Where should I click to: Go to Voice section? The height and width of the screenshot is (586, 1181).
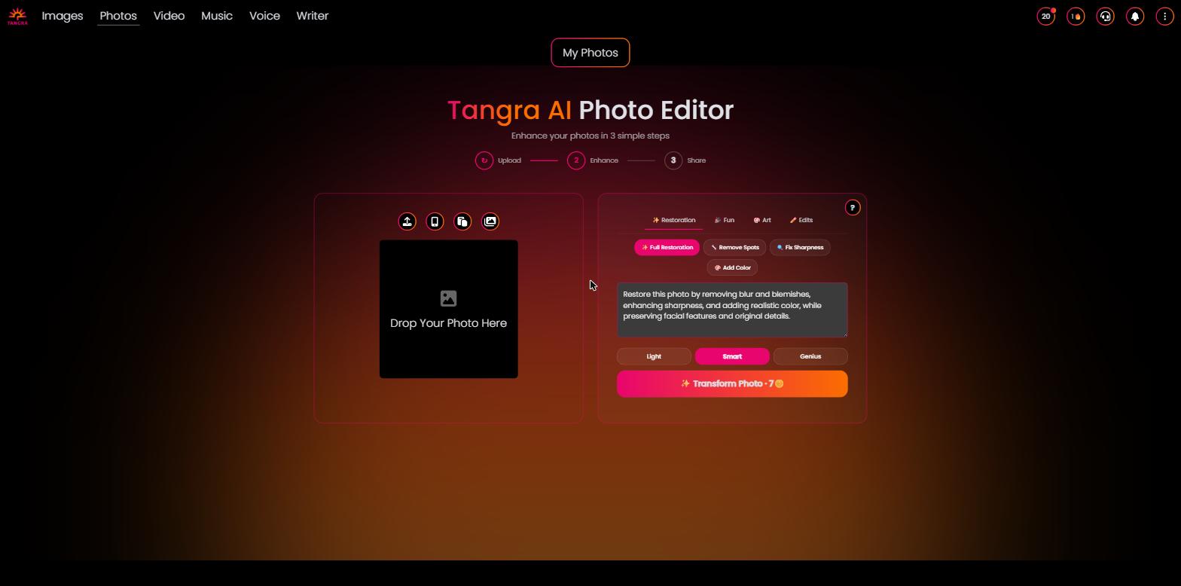point(264,16)
